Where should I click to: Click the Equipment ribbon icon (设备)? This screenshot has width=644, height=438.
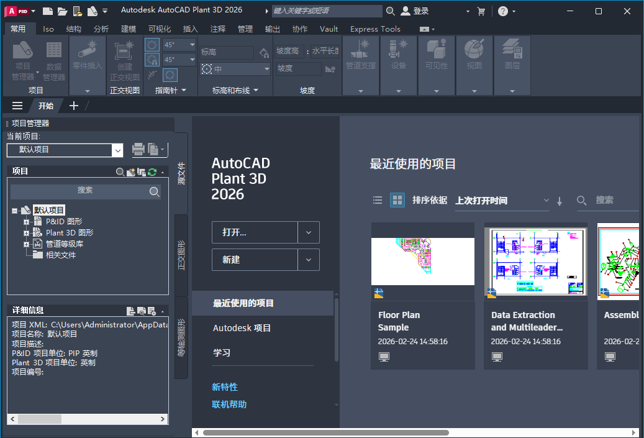(x=399, y=55)
